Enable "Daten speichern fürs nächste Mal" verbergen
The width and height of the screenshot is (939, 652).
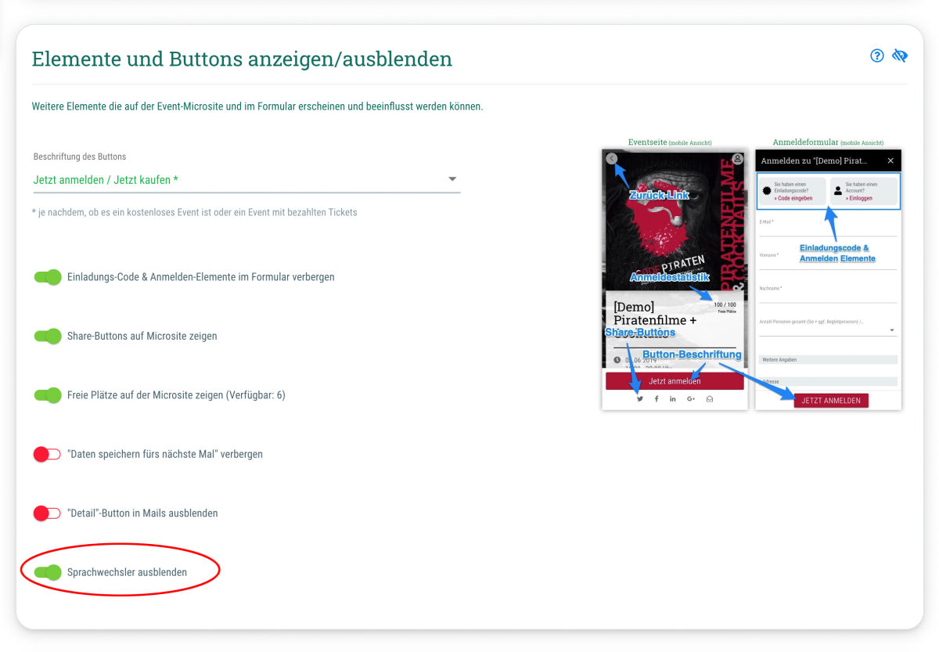point(47,454)
